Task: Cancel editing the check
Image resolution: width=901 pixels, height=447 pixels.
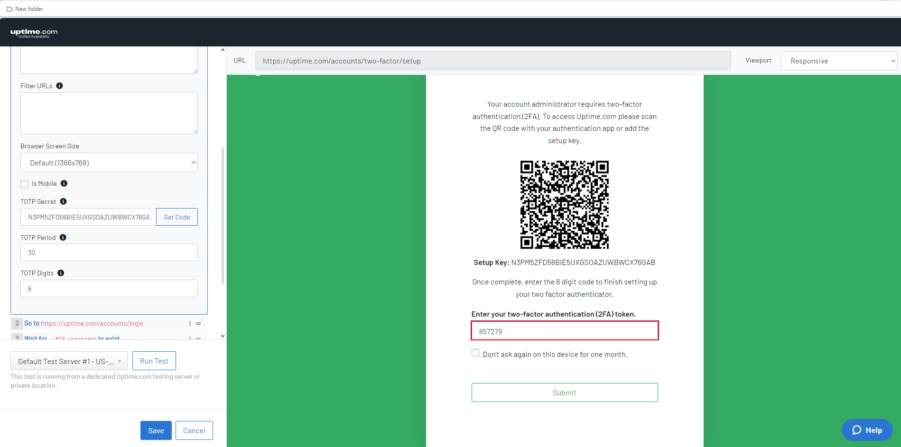Action: click(194, 430)
